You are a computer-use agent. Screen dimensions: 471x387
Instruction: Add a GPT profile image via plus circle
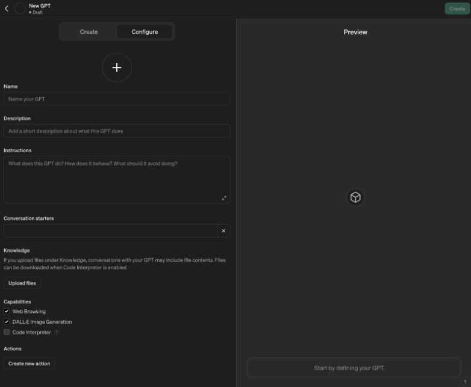(x=117, y=67)
